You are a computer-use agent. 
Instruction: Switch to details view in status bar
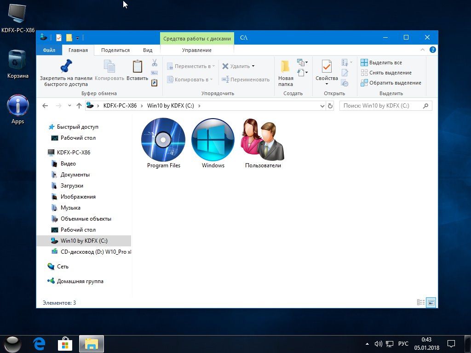pyautogui.click(x=420, y=302)
